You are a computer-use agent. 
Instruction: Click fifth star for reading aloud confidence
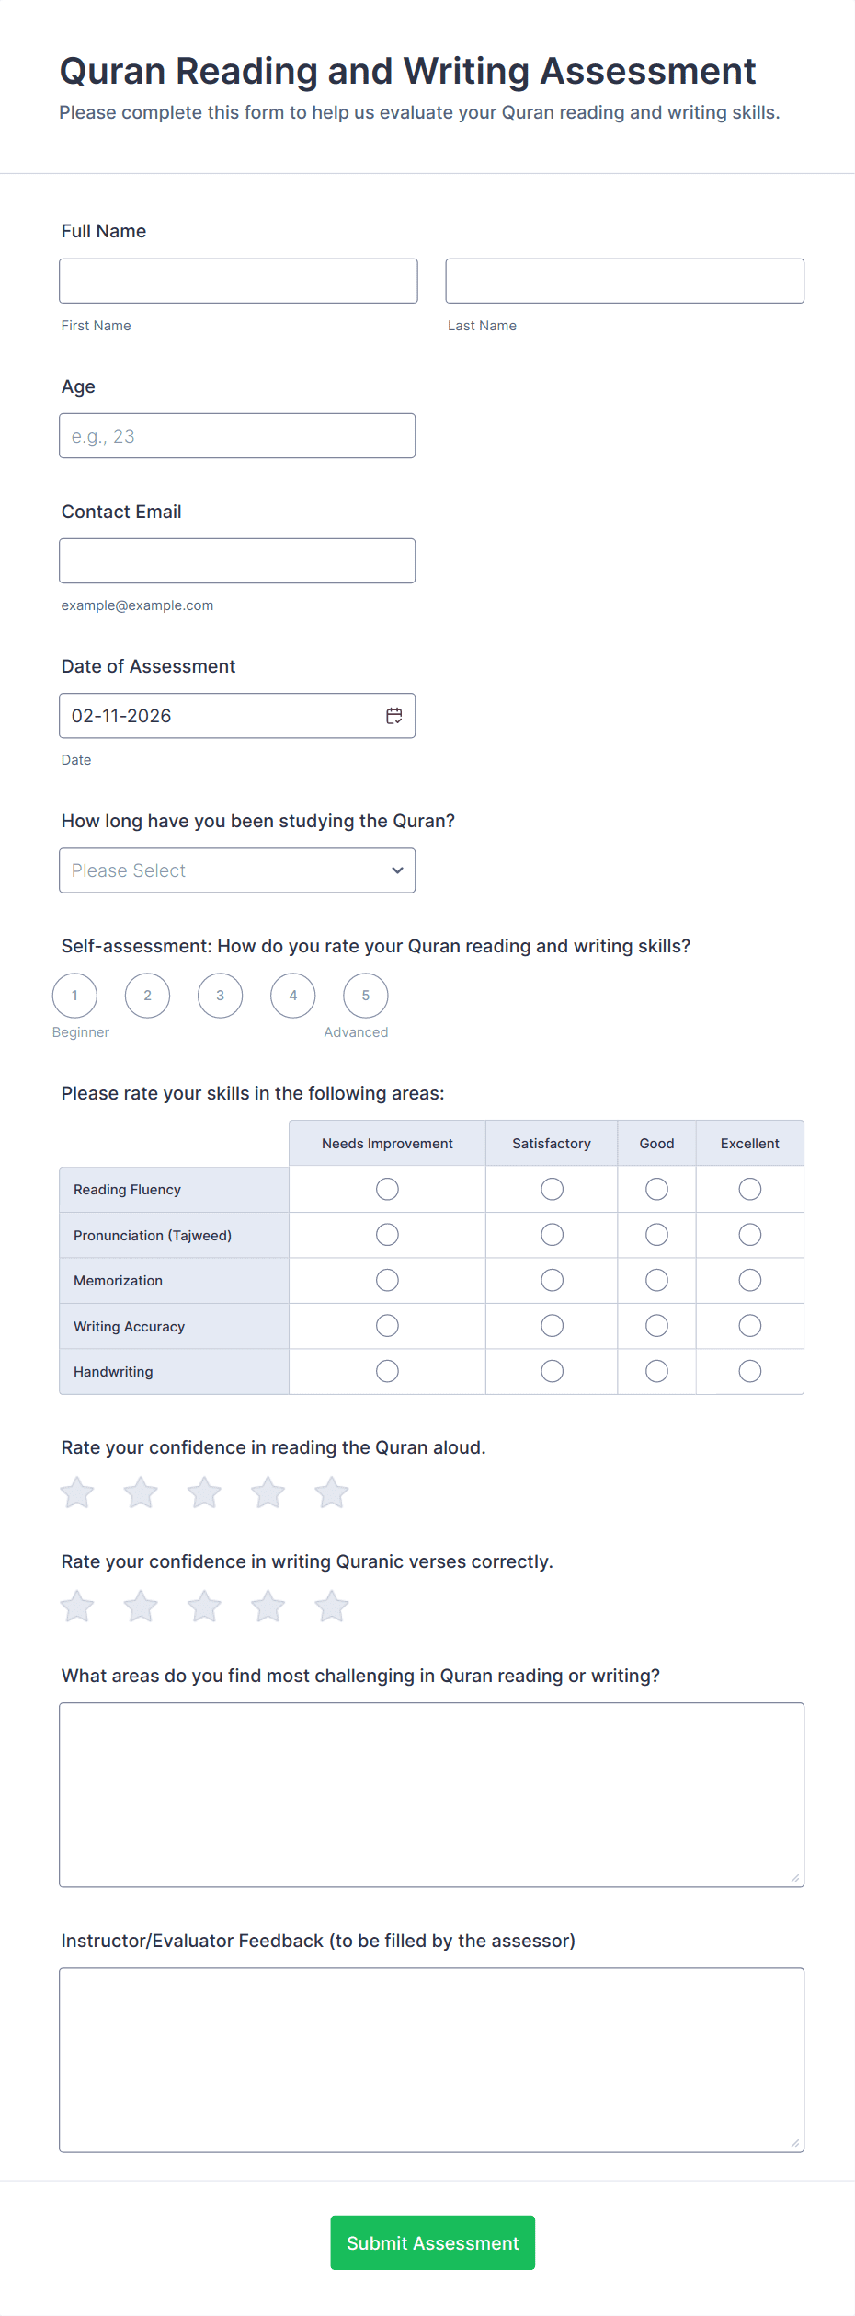pyautogui.click(x=332, y=1492)
